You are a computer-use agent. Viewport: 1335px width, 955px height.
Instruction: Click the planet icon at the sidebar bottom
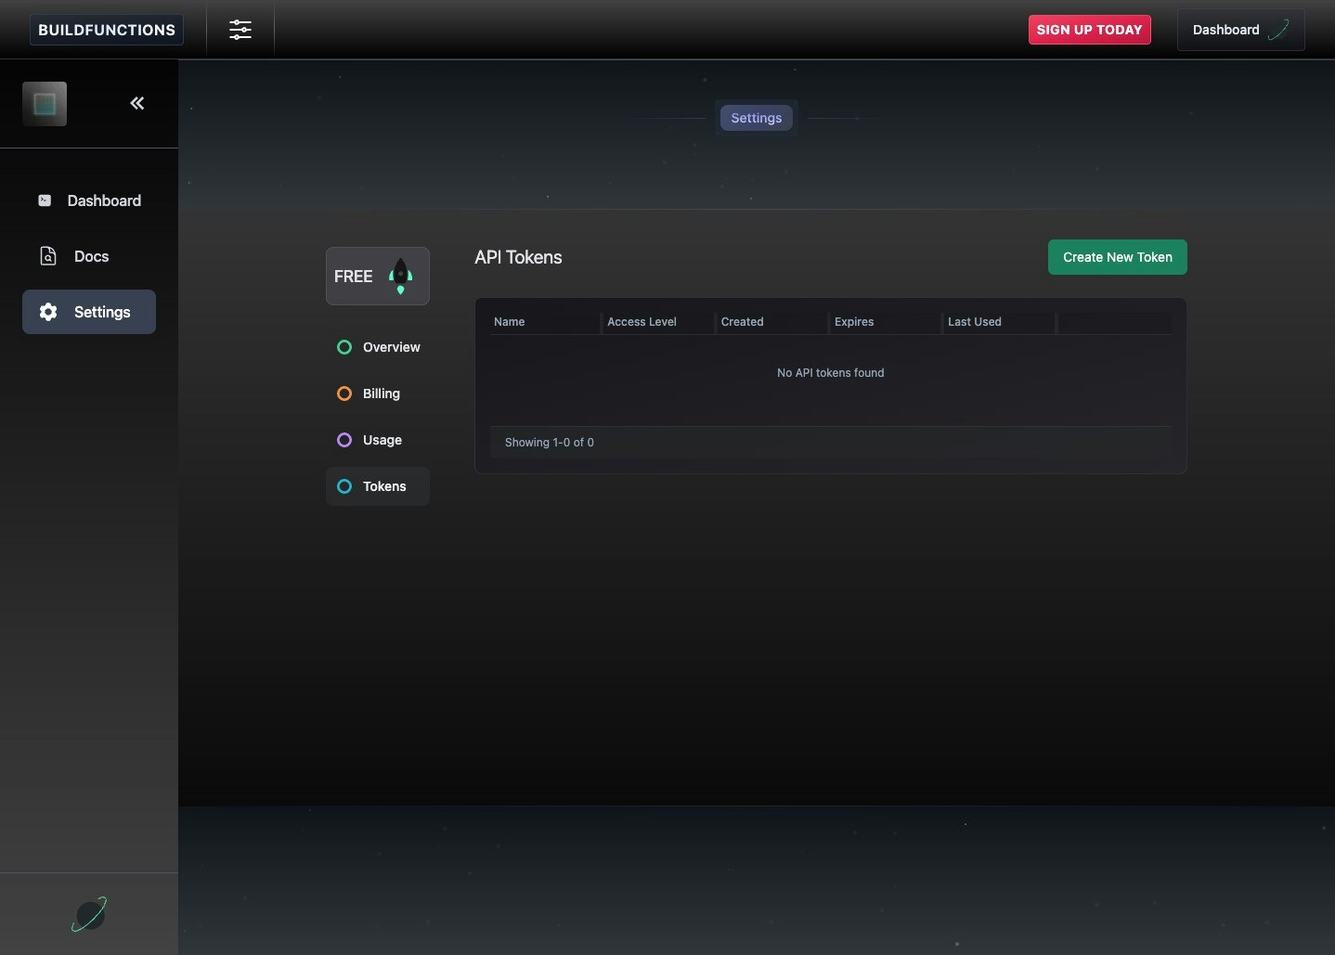pos(88,914)
